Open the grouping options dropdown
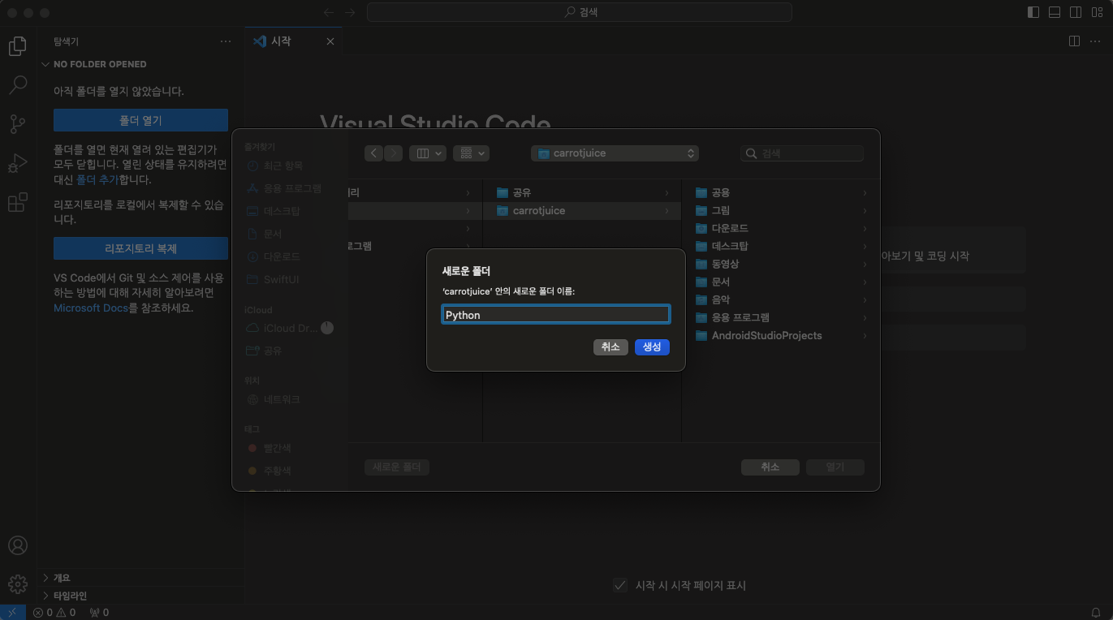Screen dimensions: 1113x620 [471, 153]
